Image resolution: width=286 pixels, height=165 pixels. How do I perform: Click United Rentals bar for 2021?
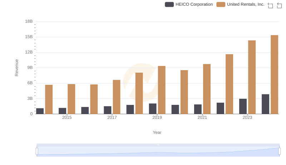click(x=207, y=89)
